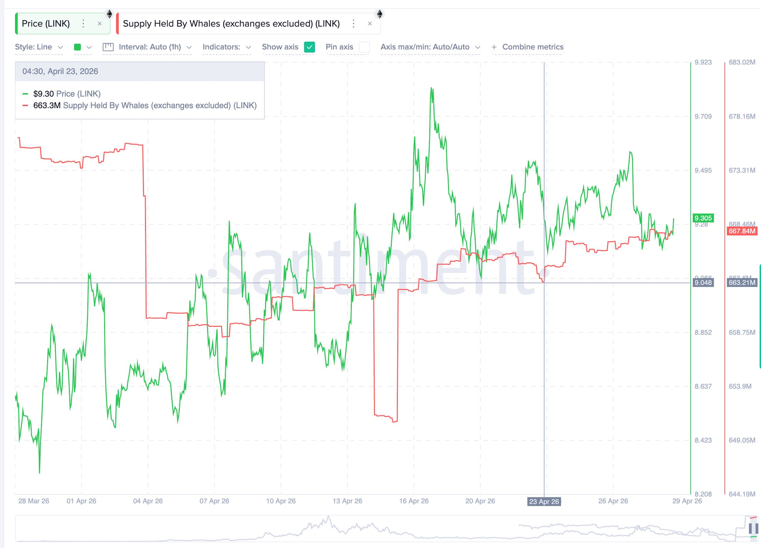Open Supply Held By Whales options menu
Viewport: 761px width, 548px height.
(354, 24)
